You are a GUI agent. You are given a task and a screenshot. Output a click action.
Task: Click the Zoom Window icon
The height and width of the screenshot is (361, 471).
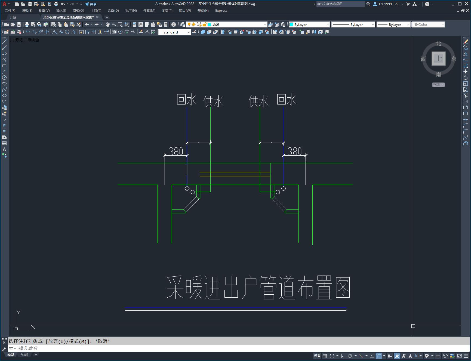120,24
